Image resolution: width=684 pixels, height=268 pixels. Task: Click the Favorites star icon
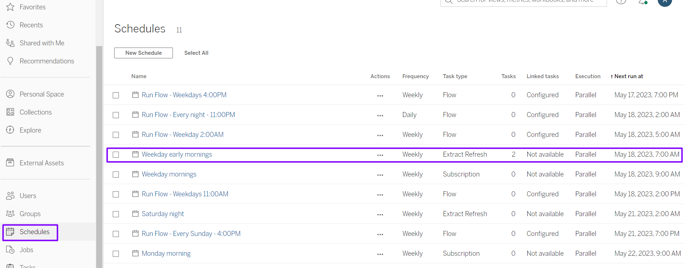click(x=10, y=7)
